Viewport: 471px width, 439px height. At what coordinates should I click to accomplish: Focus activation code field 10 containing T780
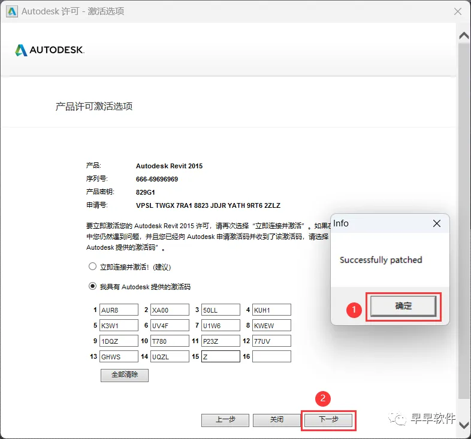coord(170,341)
